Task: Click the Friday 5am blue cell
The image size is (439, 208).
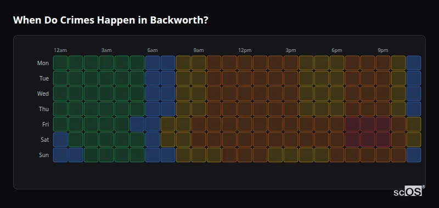Action: [137, 124]
